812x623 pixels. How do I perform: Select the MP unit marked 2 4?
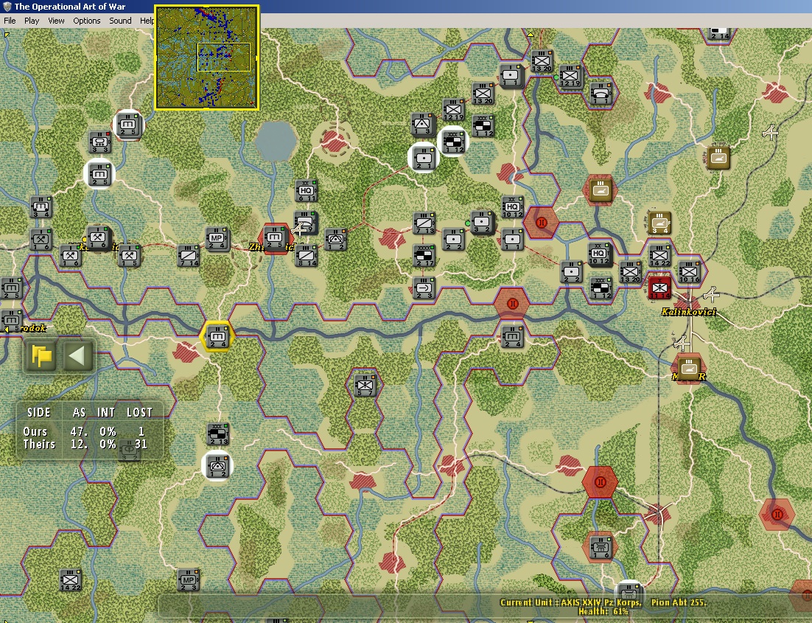(217, 239)
